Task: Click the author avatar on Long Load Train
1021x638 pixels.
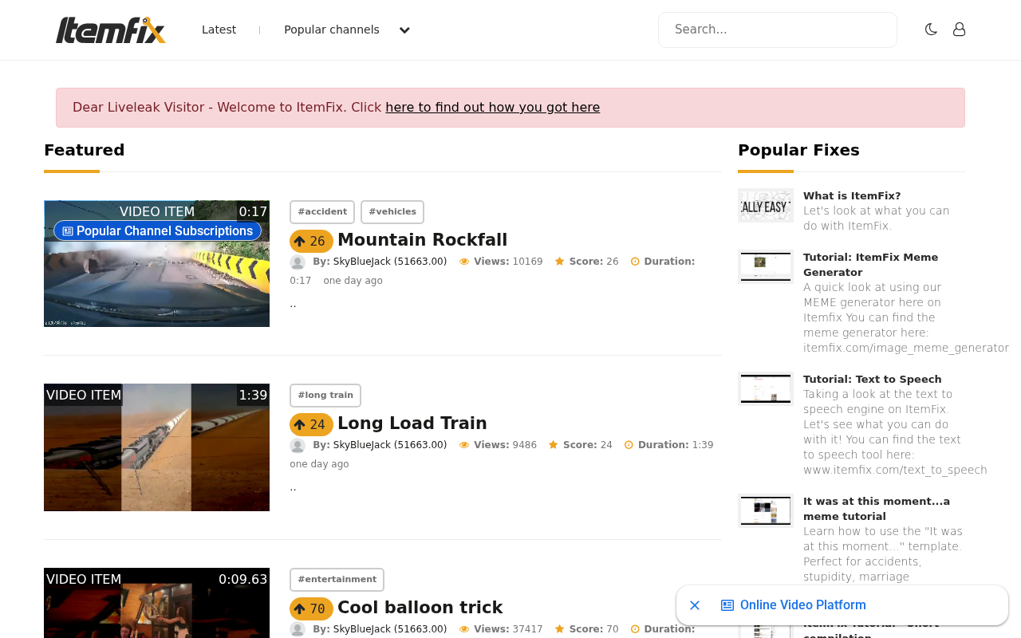Action: 298,446
